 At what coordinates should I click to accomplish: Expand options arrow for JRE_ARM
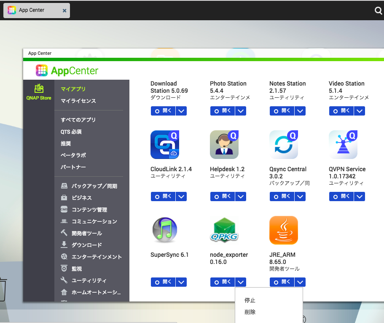point(300,282)
